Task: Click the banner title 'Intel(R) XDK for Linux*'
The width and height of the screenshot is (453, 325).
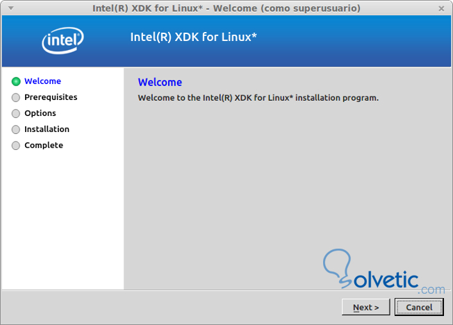Action: coord(194,37)
